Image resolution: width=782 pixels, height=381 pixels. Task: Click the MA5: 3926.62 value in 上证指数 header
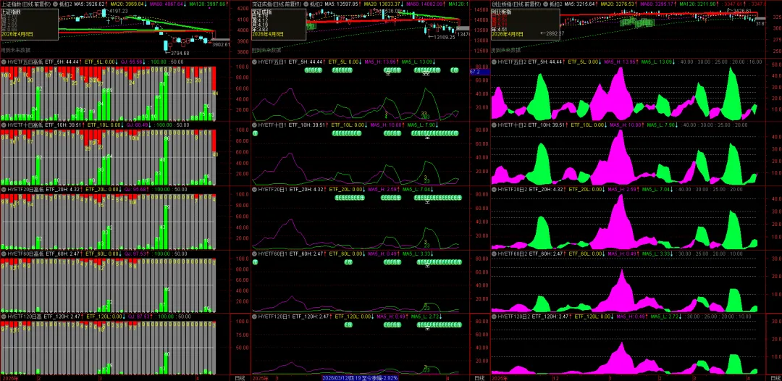pyautogui.click(x=91, y=4)
